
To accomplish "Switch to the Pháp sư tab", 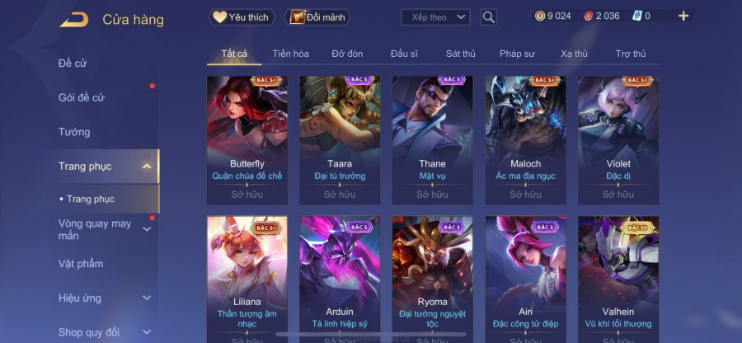I will (517, 54).
